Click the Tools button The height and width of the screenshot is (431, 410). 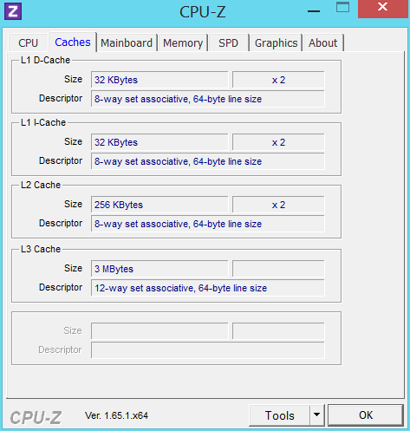click(x=279, y=415)
